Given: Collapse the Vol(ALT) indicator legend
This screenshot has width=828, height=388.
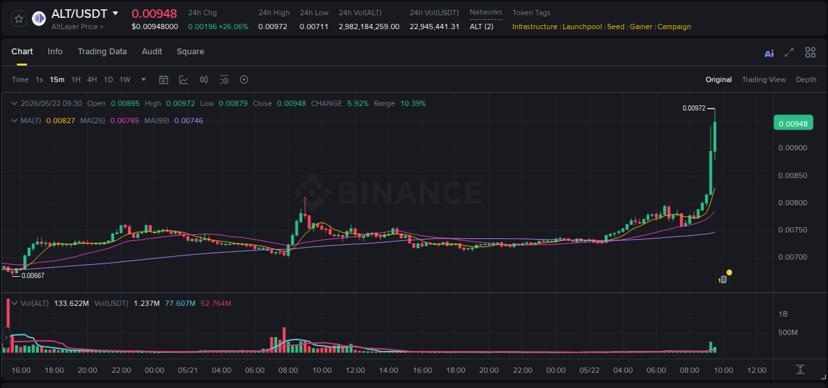Looking at the screenshot, I should tap(15, 303).
